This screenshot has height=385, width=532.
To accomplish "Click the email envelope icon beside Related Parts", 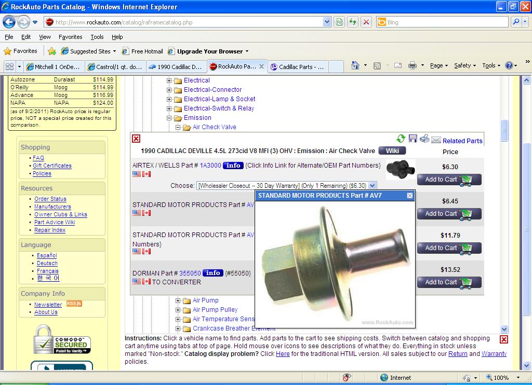I will tap(436, 140).
